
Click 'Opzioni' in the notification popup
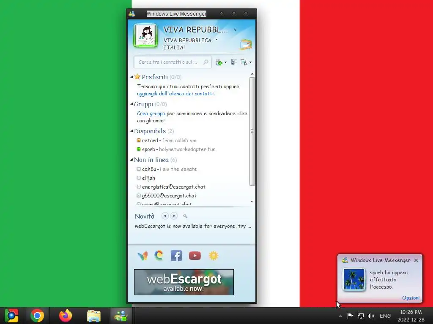411,298
